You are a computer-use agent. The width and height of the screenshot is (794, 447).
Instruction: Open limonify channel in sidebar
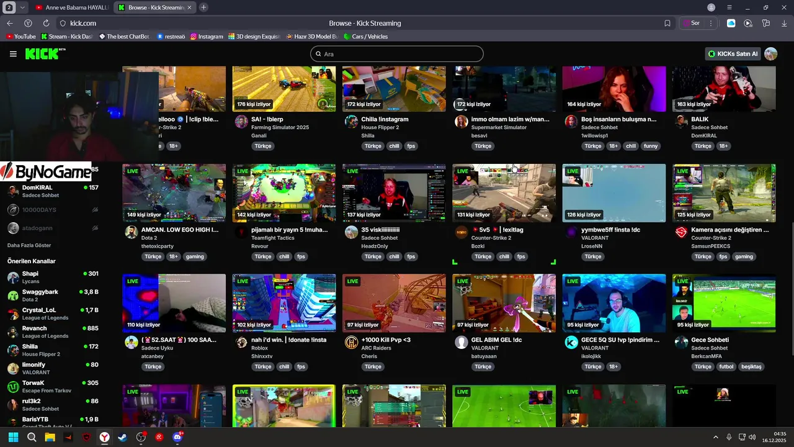click(x=53, y=368)
